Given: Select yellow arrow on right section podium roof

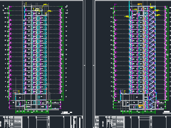Looking at the screenshot, I should (125, 92).
